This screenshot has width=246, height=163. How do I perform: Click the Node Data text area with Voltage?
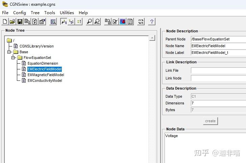pyautogui.click(x=205, y=148)
